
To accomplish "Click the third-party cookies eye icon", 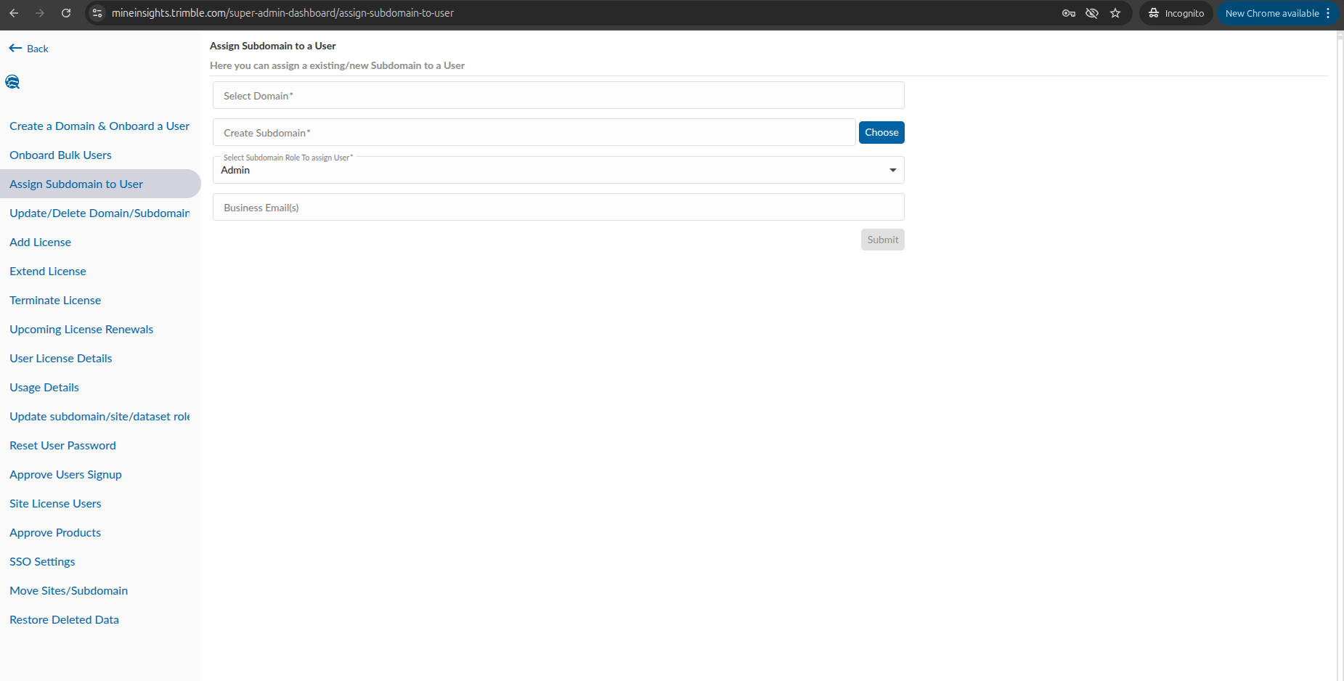I will click(x=1091, y=13).
